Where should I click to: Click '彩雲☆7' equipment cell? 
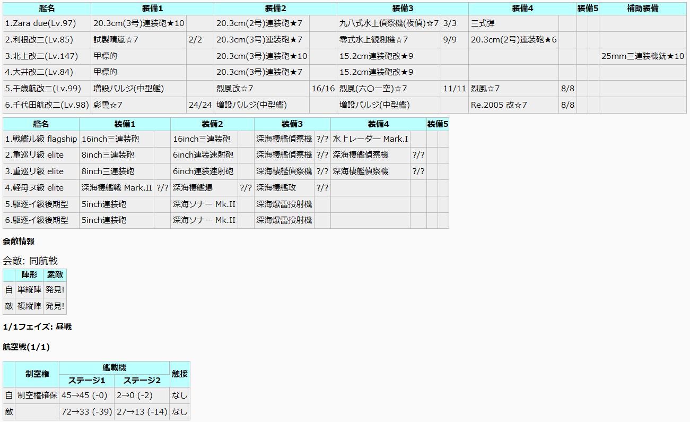pyautogui.click(x=138, y=105)
